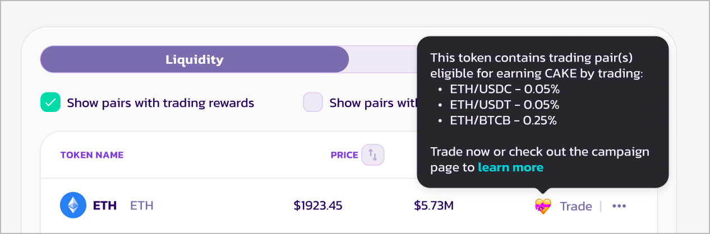Select the Liquidity tab
The height and width of the screenshot is (234, 710).
(x=194, y=60)
